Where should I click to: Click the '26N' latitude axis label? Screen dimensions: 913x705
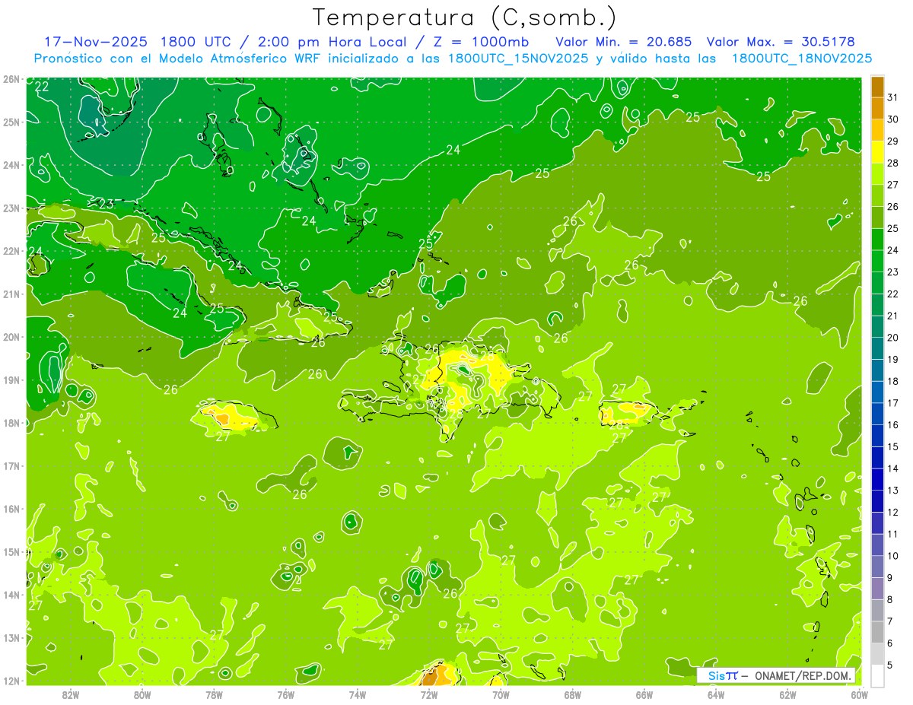(11, 79)
